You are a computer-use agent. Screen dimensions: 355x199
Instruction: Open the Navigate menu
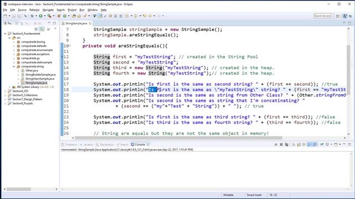(x=48, y=10)
